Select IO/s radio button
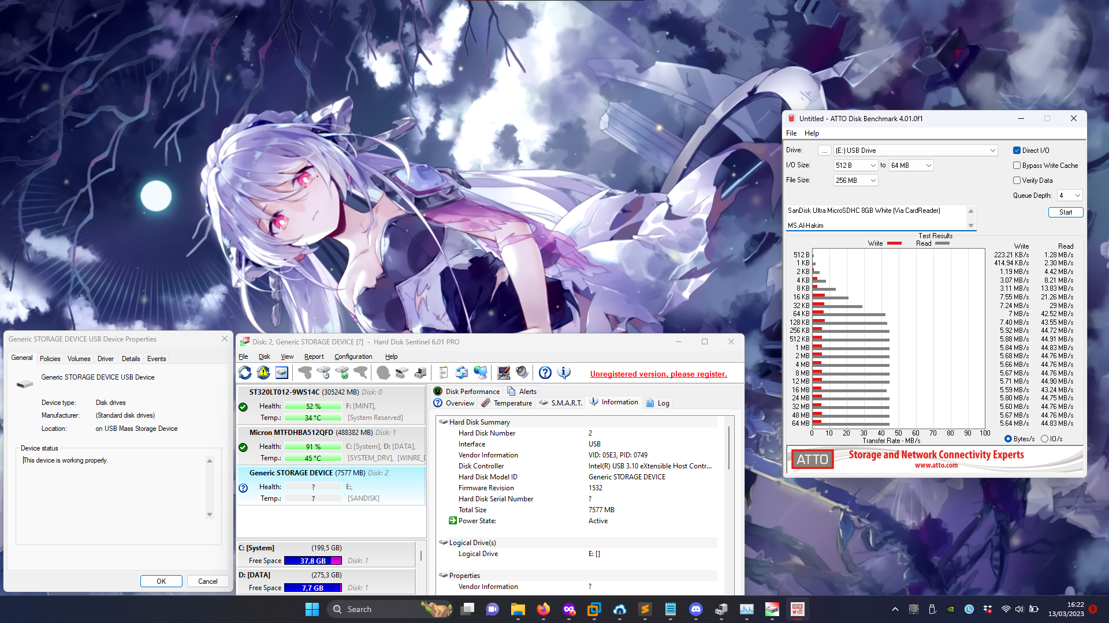Image resolution: width=1109 pixels, height=623 pixels. coord(1044,439)
